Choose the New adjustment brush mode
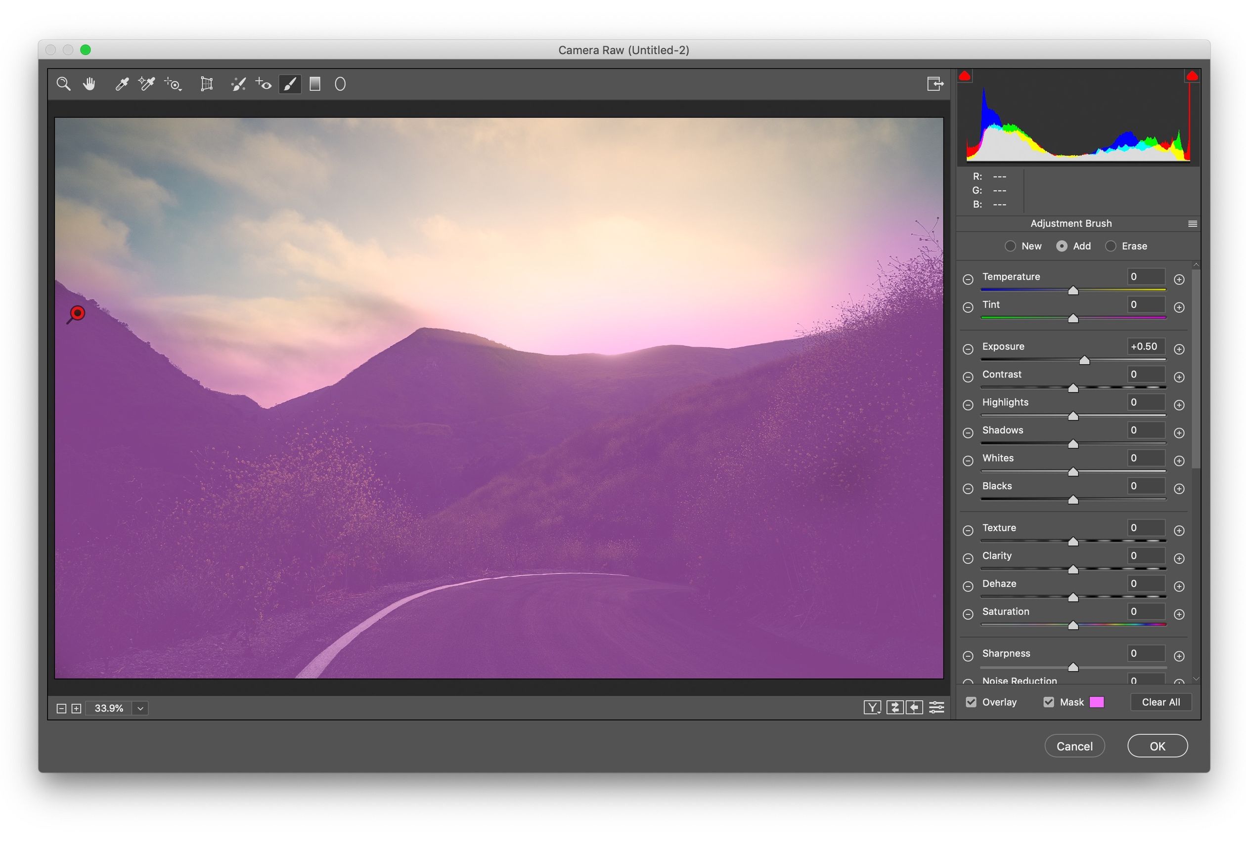 tap(1010, 246)
